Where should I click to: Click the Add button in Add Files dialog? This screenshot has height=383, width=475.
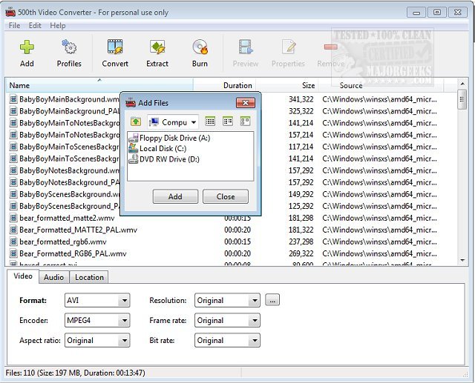[175, 196]
